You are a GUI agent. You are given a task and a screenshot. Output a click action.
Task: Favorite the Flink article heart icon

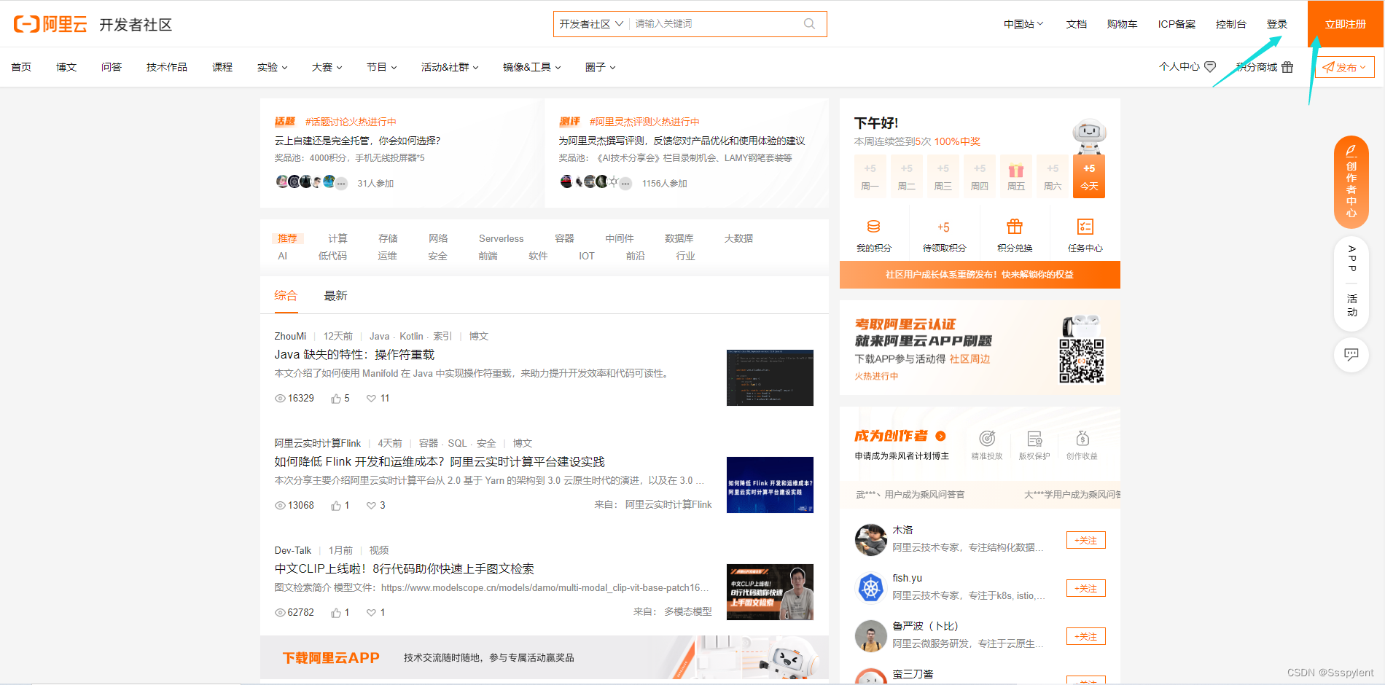[x=371, y=506]
